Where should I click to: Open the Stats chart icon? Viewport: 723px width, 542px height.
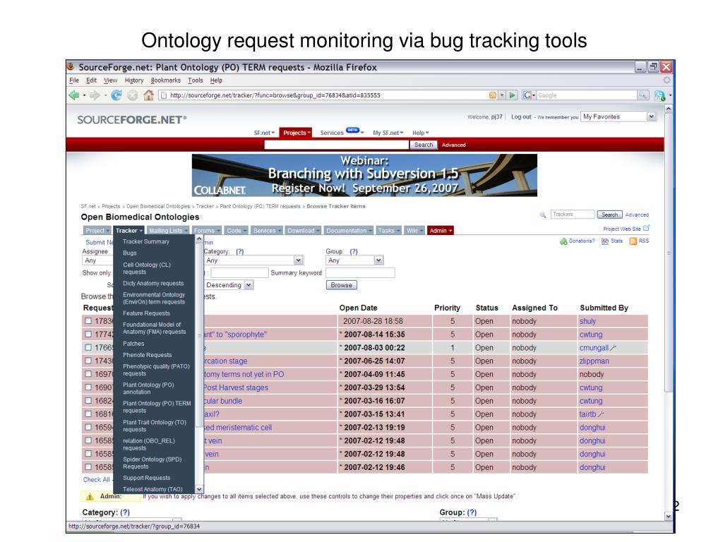(605, 241)
